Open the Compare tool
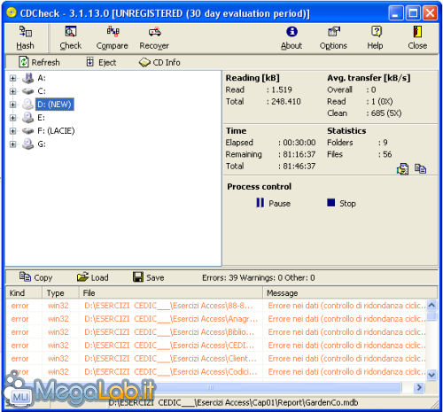 coord(113,38)
